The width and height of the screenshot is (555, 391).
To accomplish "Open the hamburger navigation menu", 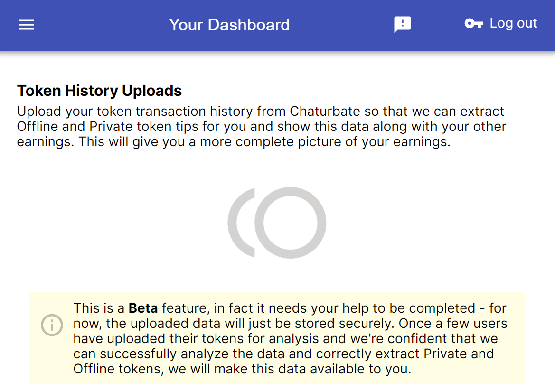I will pyautogui.click(x=27, y=25).
